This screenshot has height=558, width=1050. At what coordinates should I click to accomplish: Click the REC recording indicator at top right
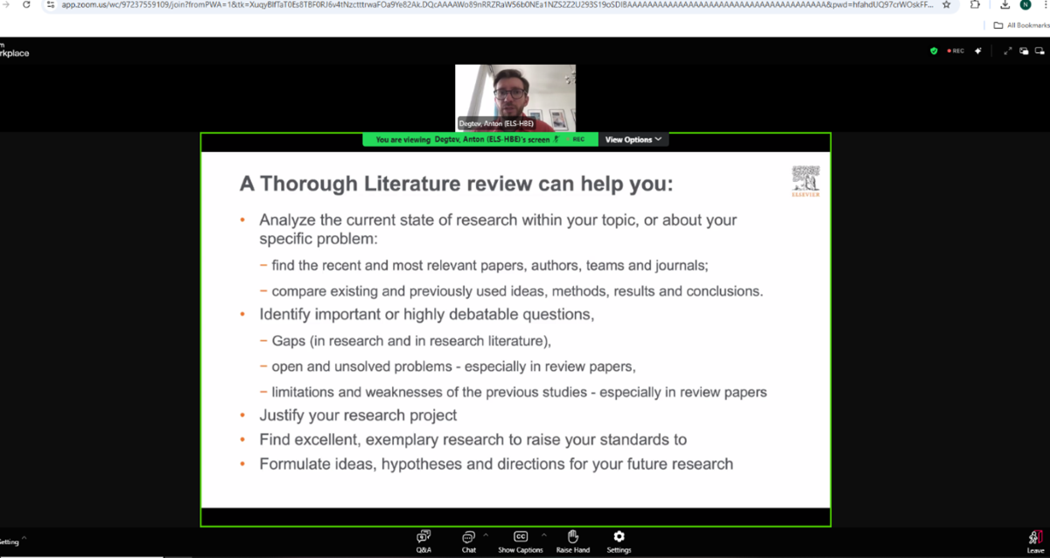[955, 51]
